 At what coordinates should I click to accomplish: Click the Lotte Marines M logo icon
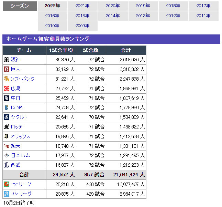click(7, 127)
